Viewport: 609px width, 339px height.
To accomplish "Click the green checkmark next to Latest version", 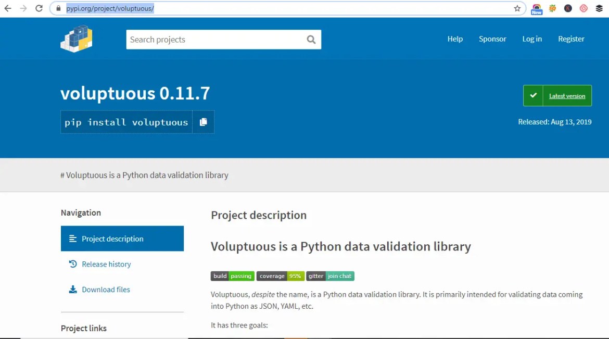I will (533, 95).
